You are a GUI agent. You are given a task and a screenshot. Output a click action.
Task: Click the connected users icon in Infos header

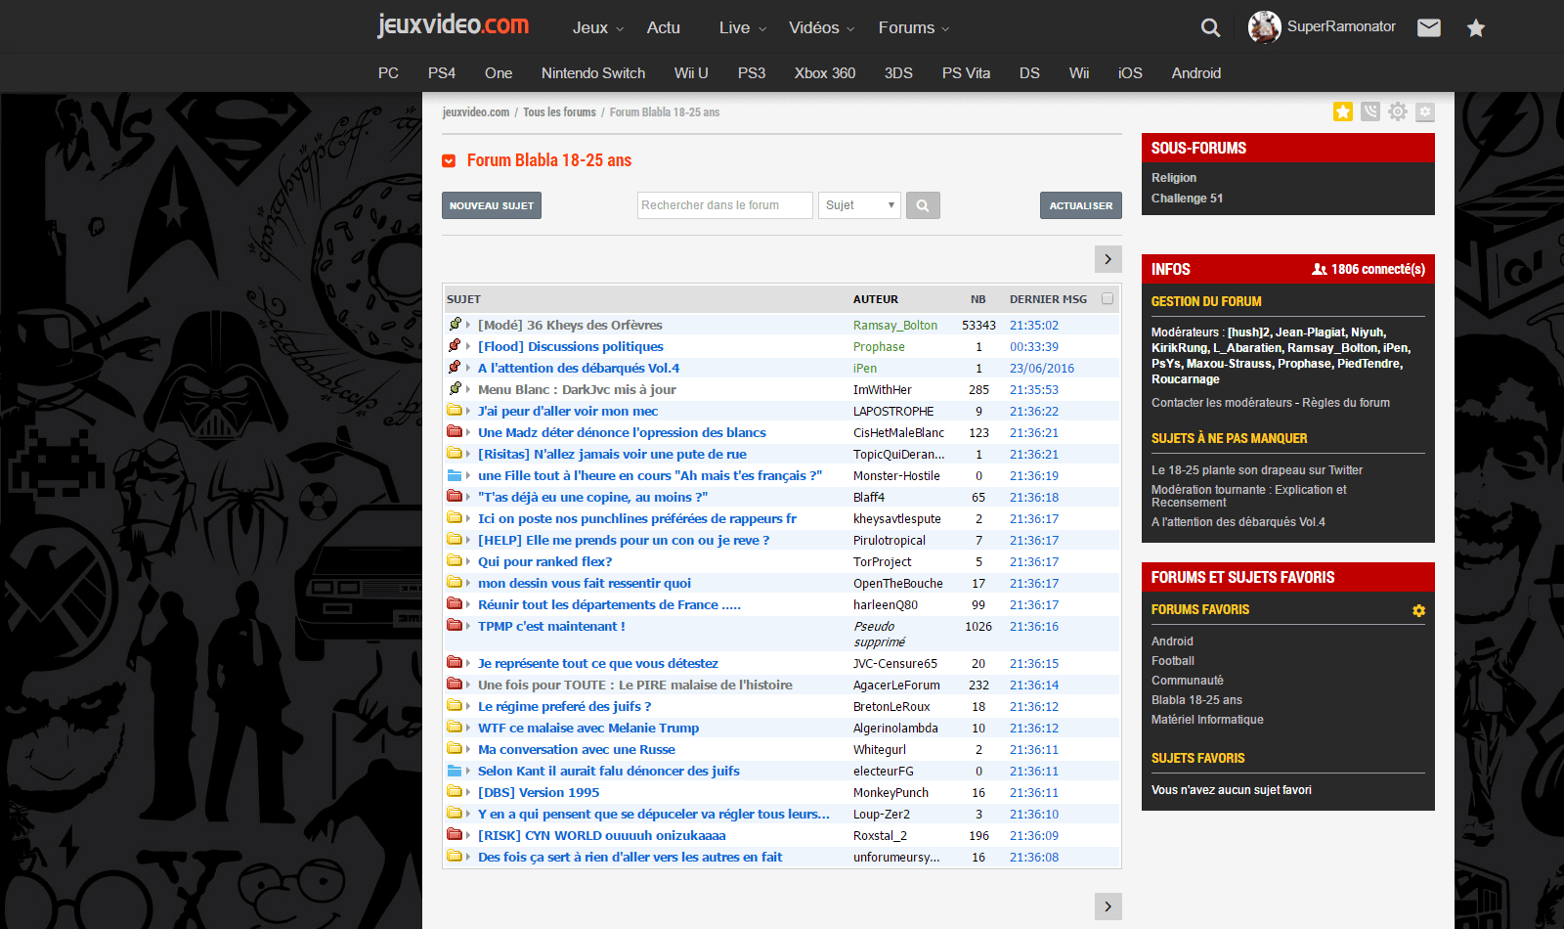pos(1319,269)
